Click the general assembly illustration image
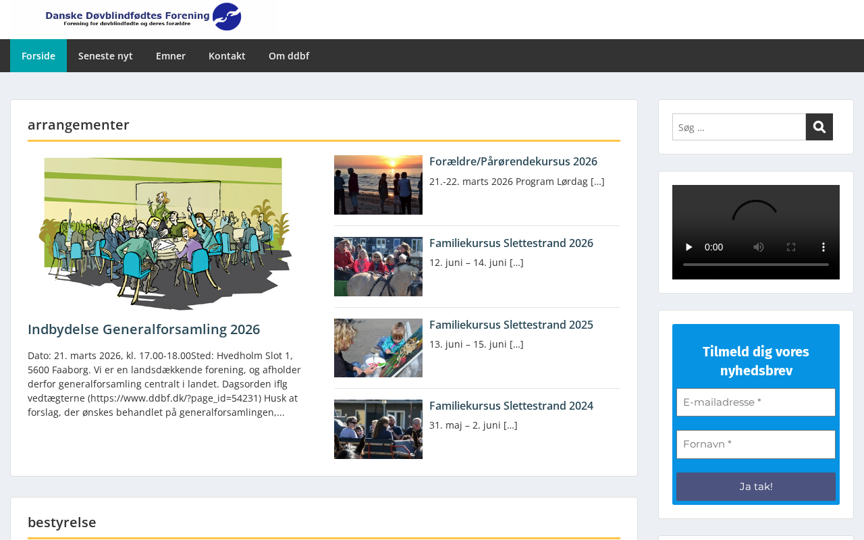 click(x=165, y=233)
